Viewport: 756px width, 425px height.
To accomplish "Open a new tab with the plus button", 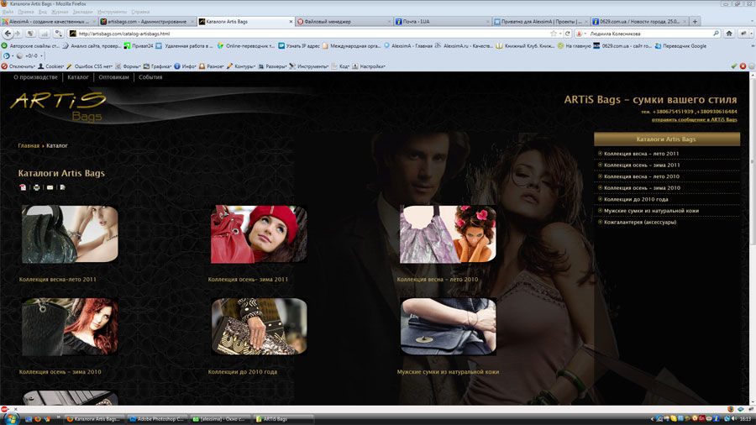I will click(695, 22).
